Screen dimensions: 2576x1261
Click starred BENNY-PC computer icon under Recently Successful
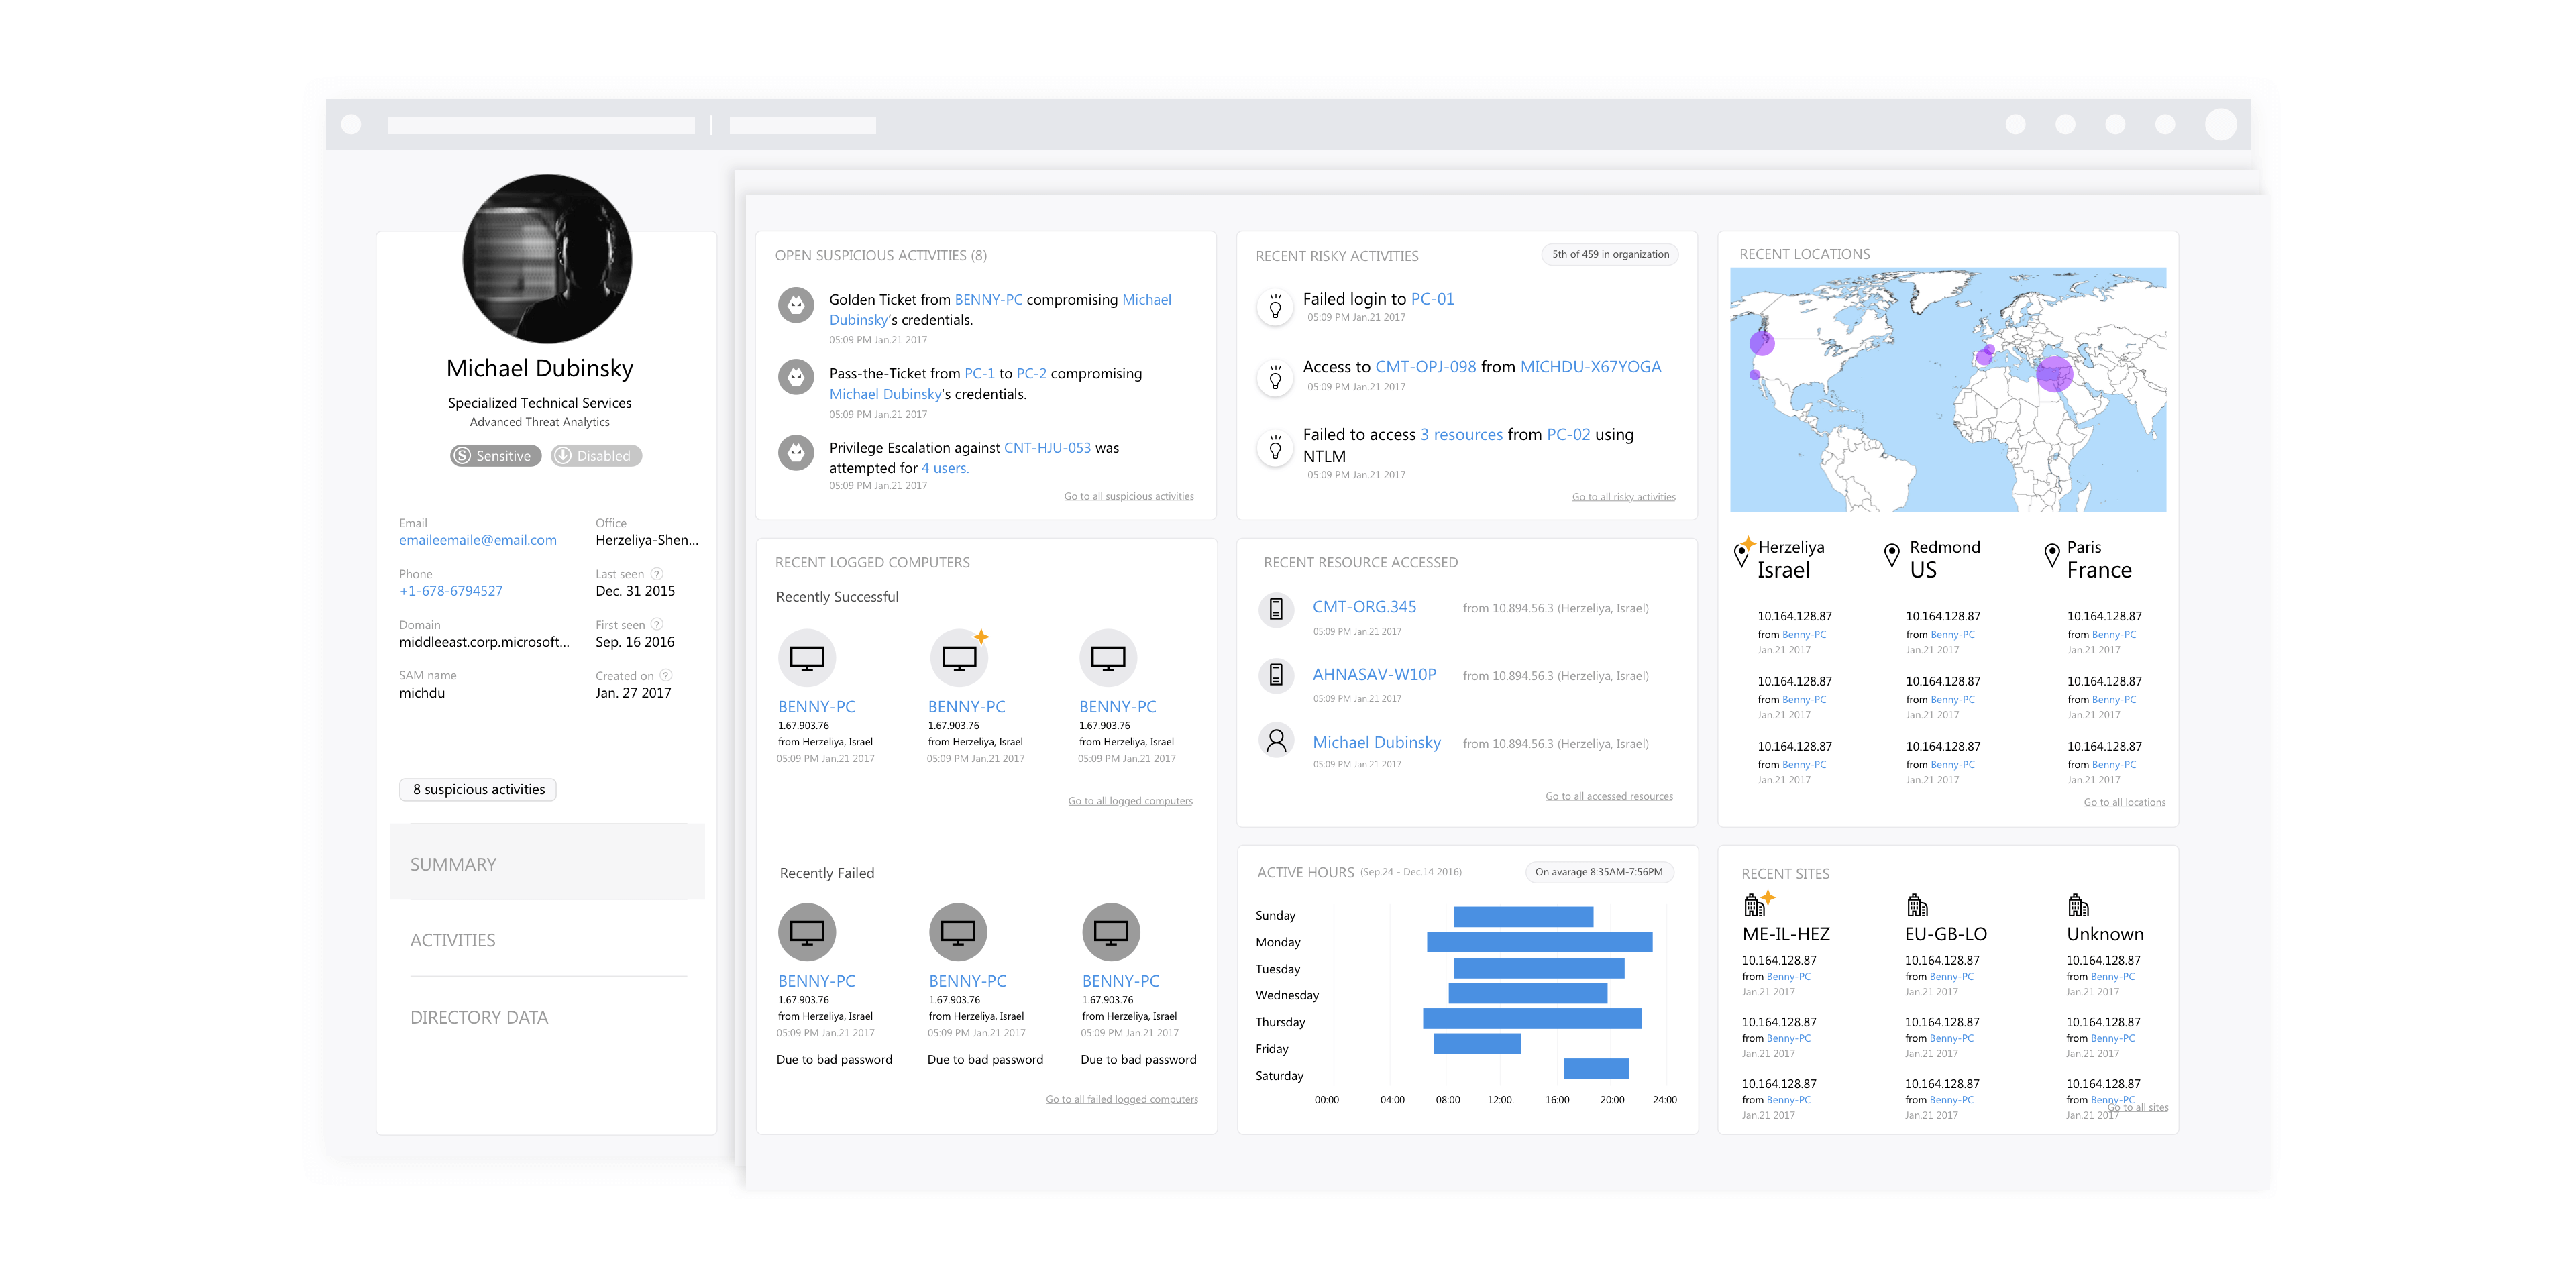tap(959, 658)
